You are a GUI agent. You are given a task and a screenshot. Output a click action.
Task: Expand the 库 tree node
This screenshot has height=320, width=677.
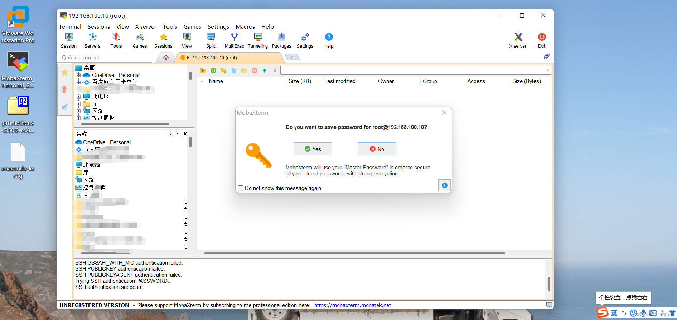tap(78, 104)
